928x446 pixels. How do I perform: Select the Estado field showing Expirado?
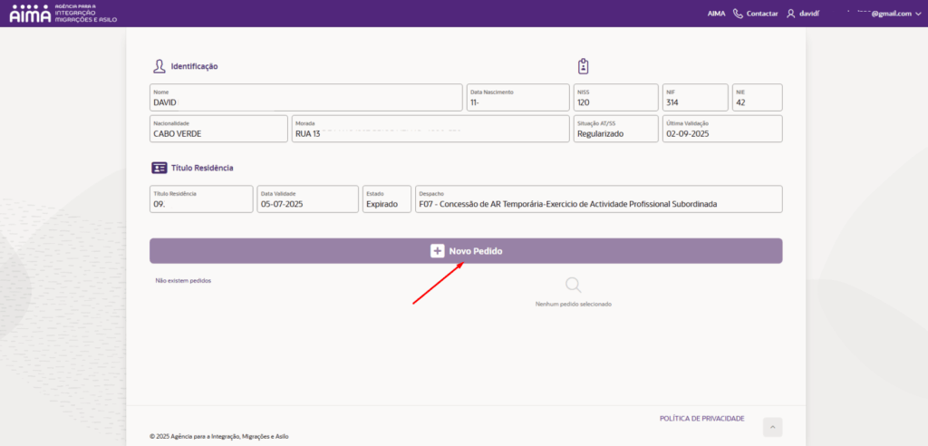(x=386, y=199)
